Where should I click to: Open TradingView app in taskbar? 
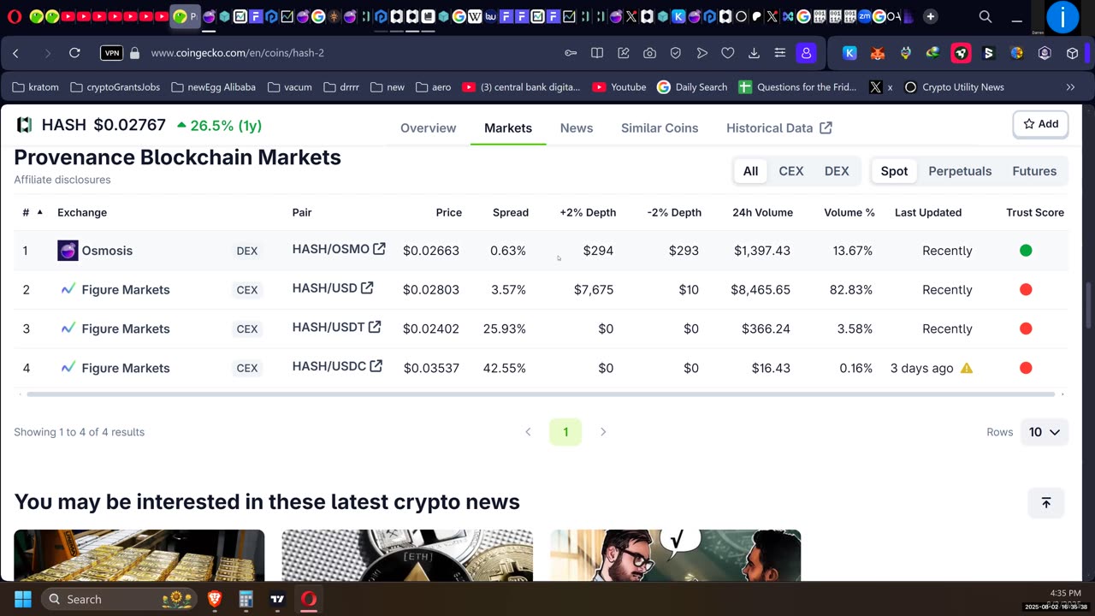277,599
